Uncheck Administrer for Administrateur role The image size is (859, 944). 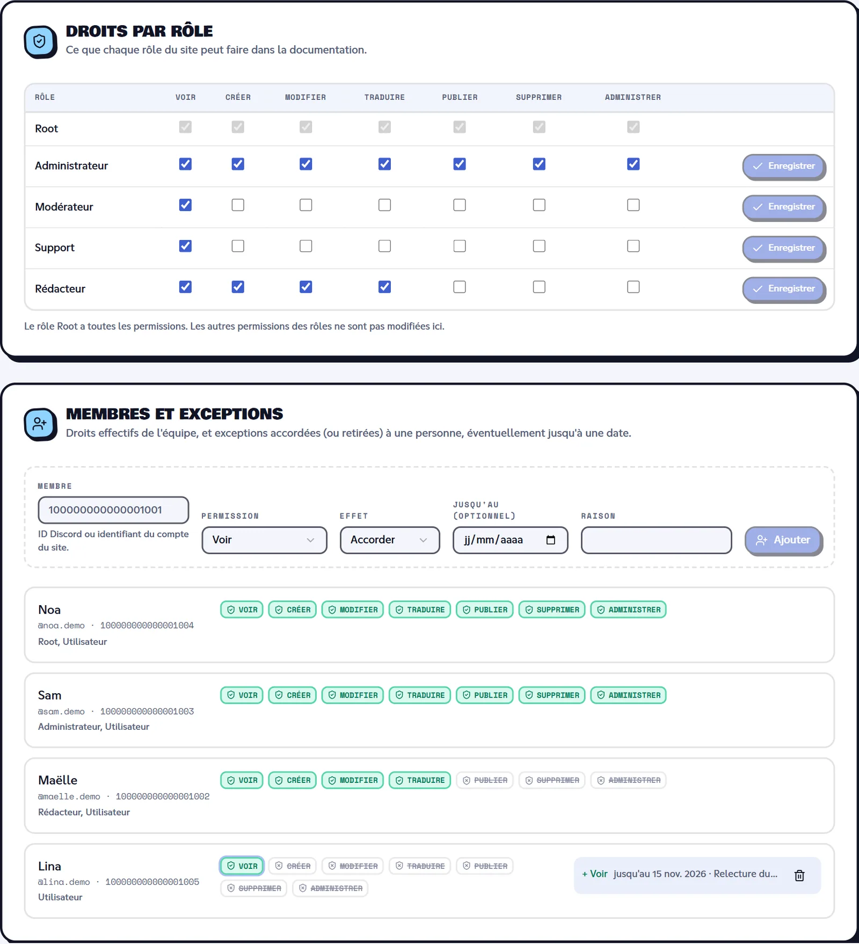[634, 164]
